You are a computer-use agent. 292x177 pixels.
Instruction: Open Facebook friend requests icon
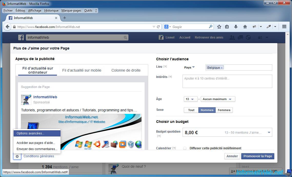pos(232,37)
